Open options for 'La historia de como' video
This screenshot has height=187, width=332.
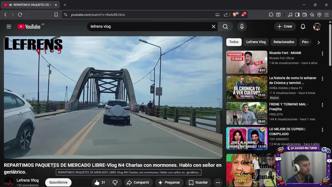pyautogui.click(x=322, y=78)
